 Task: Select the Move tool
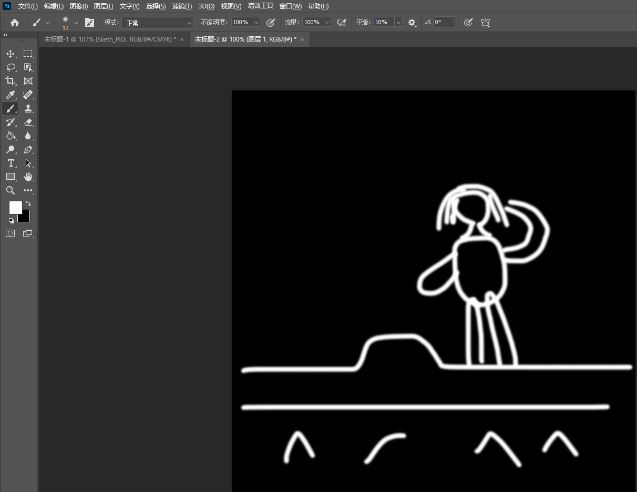pyautogui.click(x=11, y=54)
